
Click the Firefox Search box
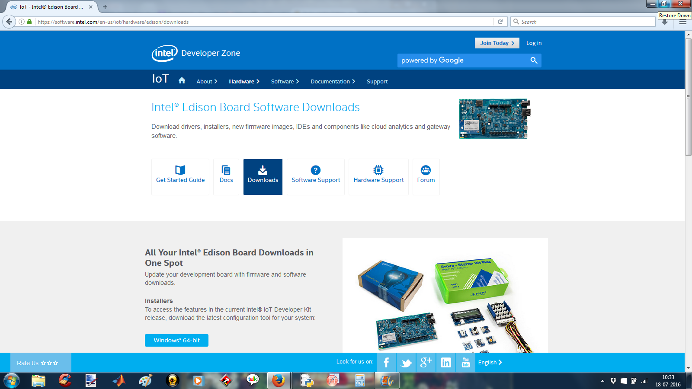[583, 22]
